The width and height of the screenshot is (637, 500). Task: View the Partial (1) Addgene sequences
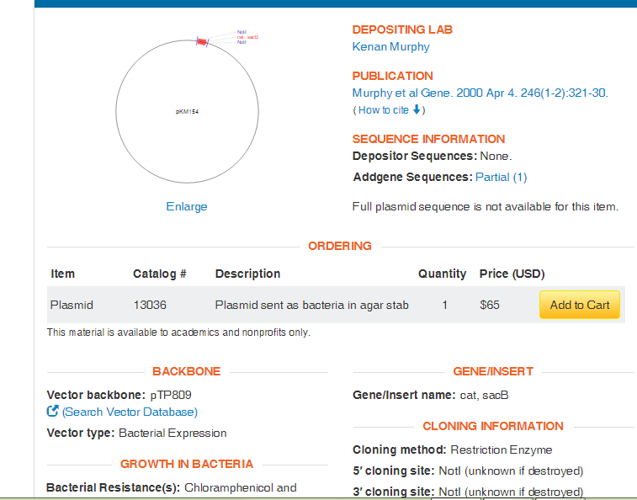pos(502,177)
